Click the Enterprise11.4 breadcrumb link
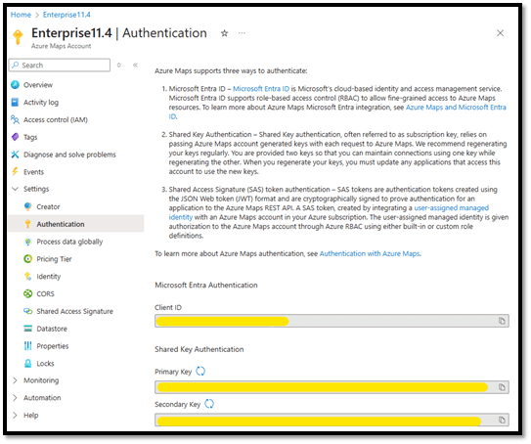 pyautogui.click(x=66, y=15)
